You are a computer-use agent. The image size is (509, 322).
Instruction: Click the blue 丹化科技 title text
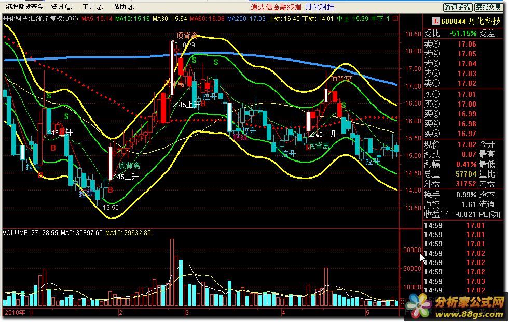click(320, 7)
